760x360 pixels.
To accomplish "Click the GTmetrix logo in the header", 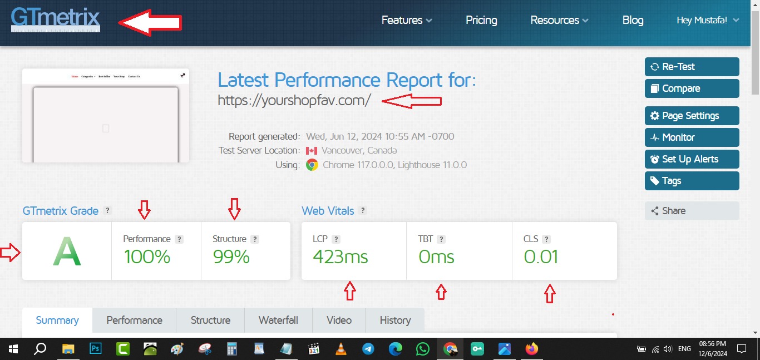I will 55,20.
